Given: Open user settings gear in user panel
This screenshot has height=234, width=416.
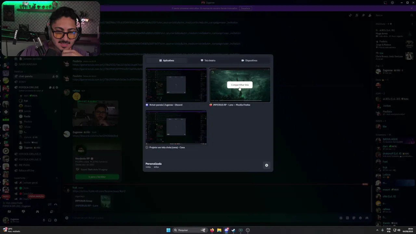Looking at the screenshot, I should [x=56, y=220].
